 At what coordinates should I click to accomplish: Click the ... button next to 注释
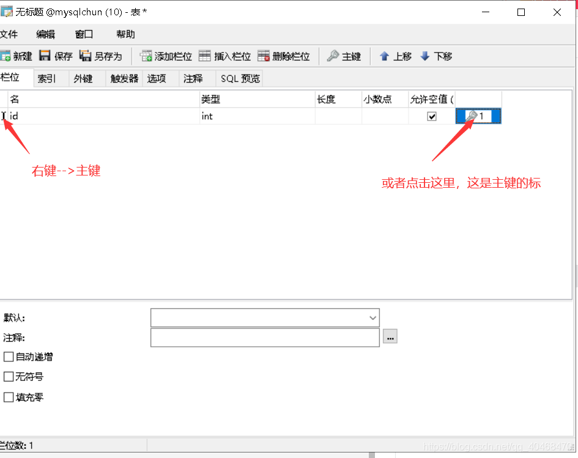pyautogui.click(x=390, y=337)
